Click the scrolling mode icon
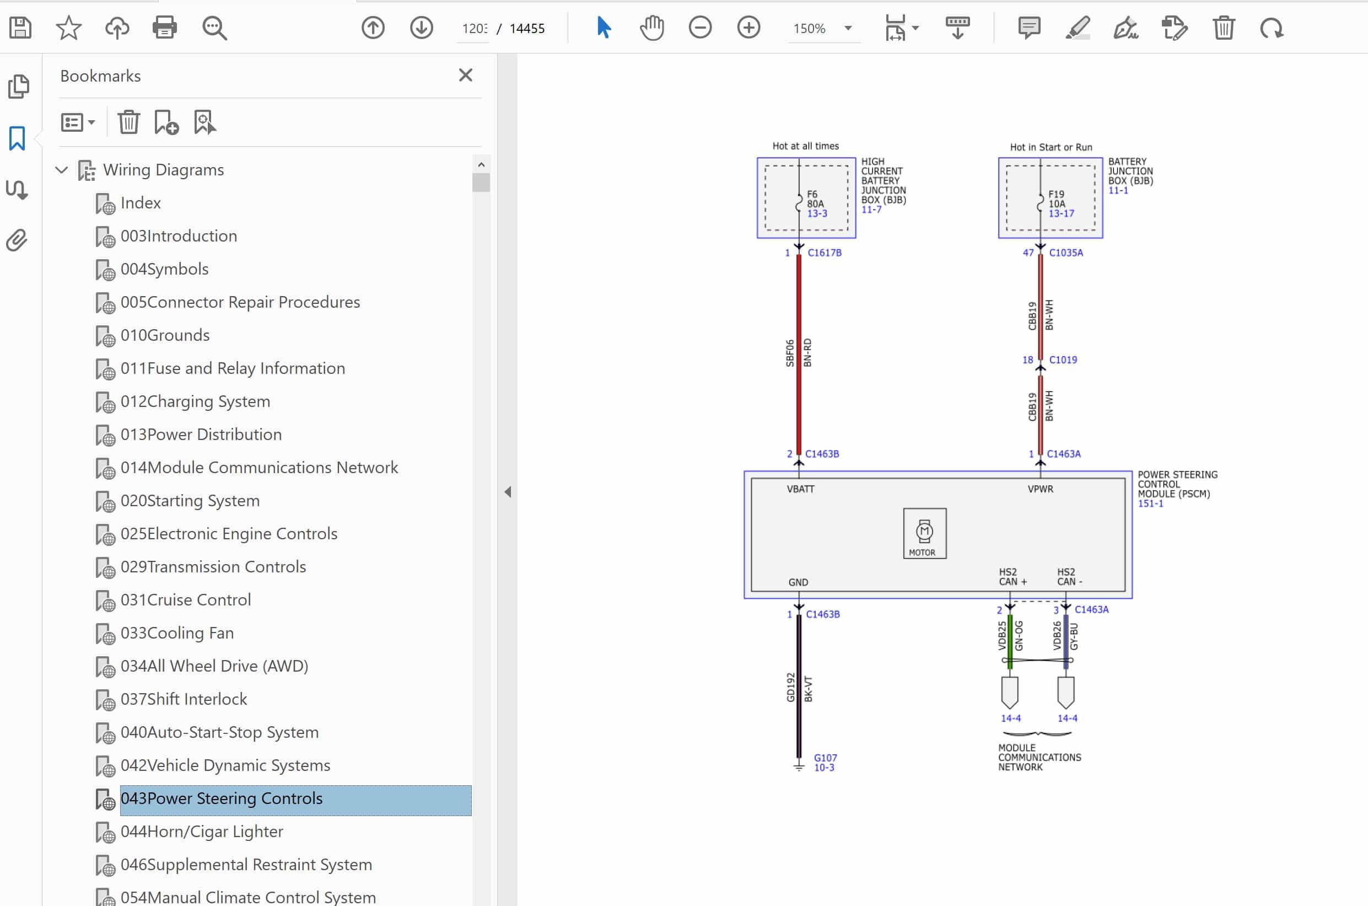1368x906 pixels. point(957,28)
